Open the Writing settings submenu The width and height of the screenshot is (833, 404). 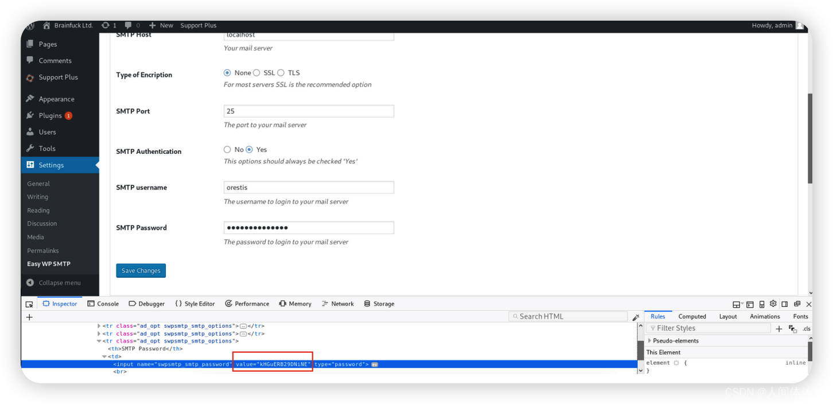pos(37,197)
